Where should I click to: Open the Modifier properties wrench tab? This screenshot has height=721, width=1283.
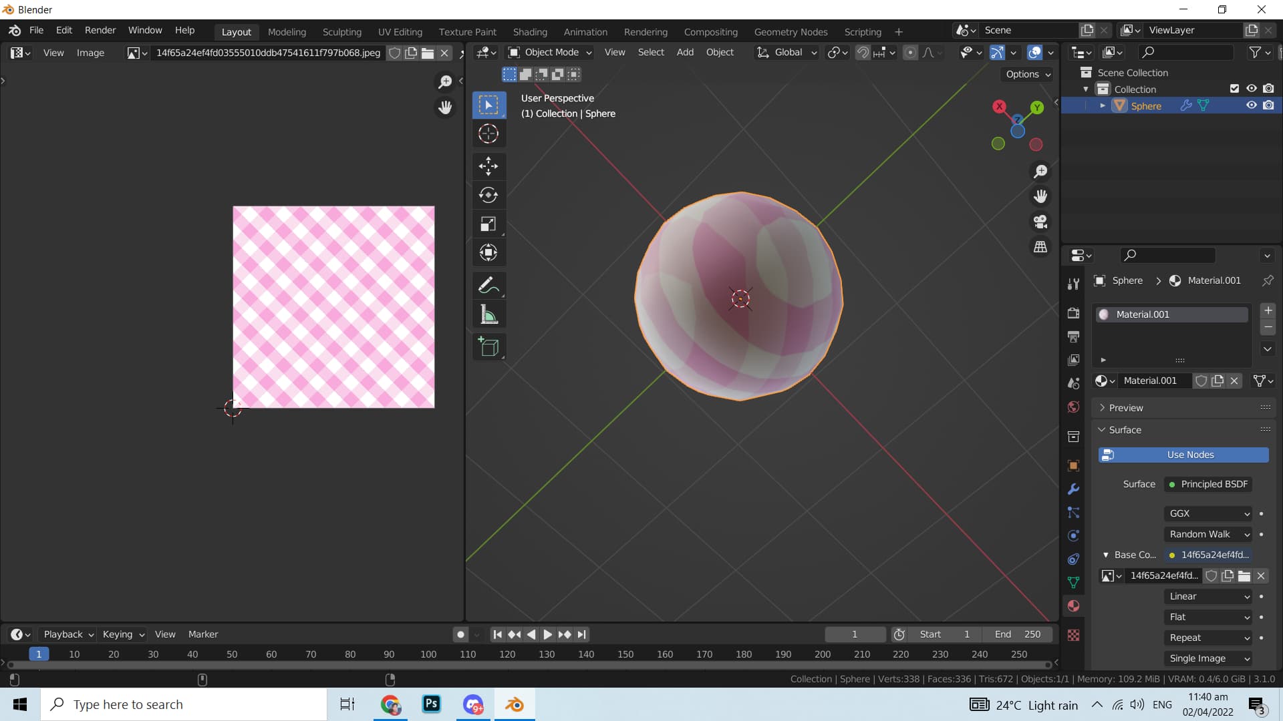coord(1073,489)
